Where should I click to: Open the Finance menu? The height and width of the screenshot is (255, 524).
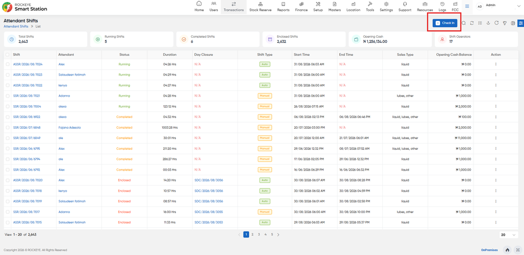point(301,7)
